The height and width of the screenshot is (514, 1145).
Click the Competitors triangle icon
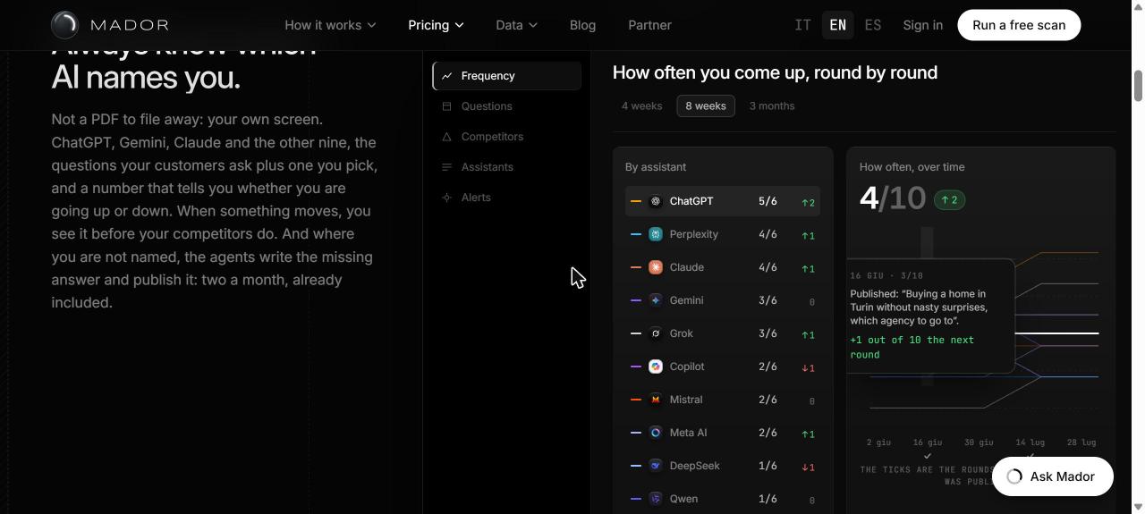pos(446,137)
